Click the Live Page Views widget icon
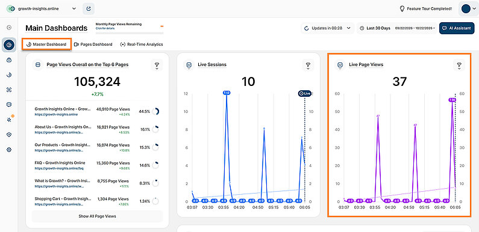 pos(340,65)
